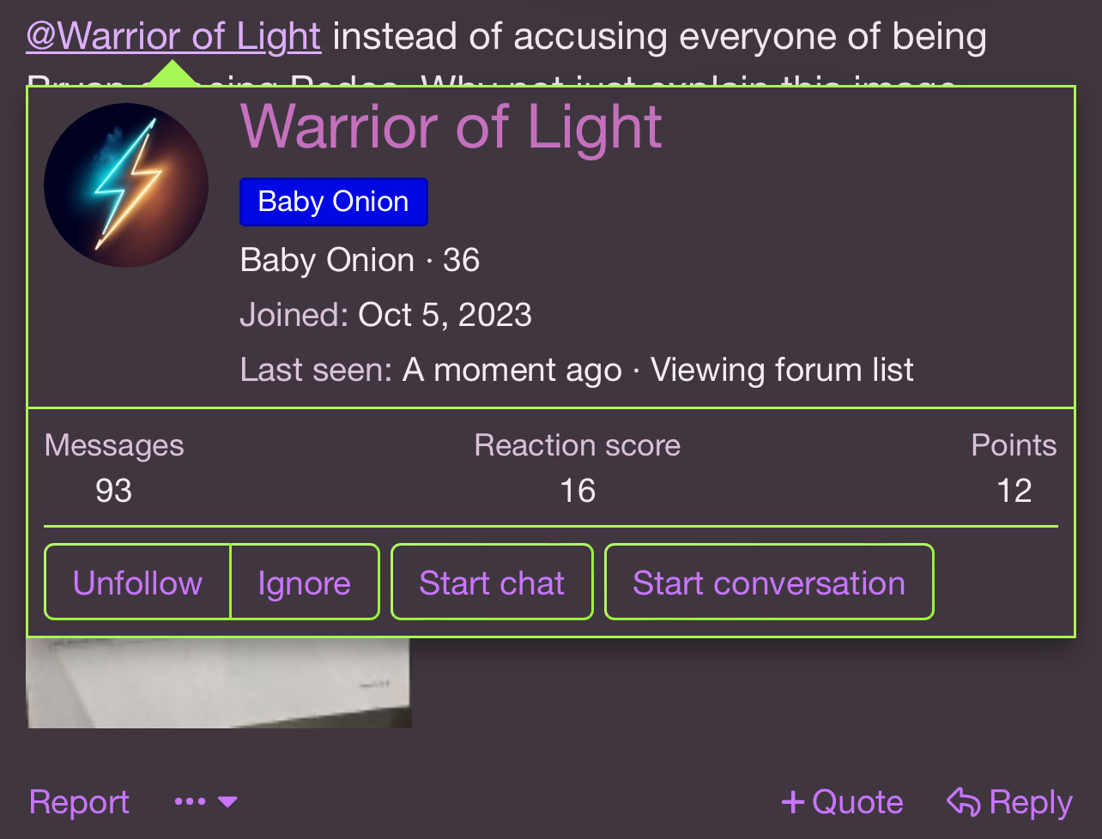Click the A moment ago timestamp
Image resolution: width=1102 pixels, height=839 pixels.
(x=512, y=370)
